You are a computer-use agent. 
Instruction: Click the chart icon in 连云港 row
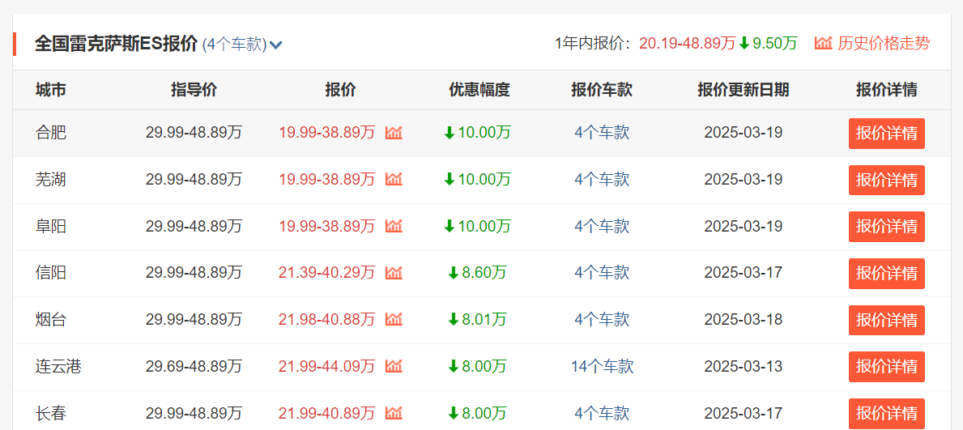(394, 367)
